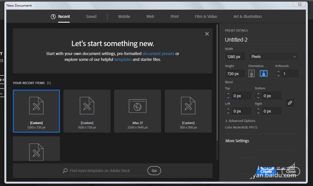Screen dimensions: 313x186
Task: Decrease the Right bleed value
Action: tap(258, 113)
